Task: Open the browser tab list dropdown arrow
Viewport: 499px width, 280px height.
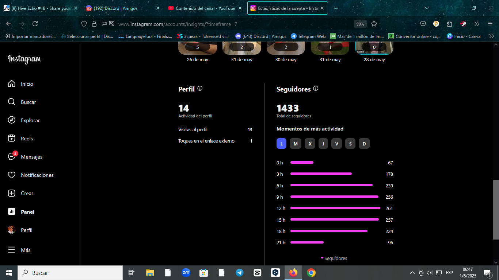Action: point(427,8)
